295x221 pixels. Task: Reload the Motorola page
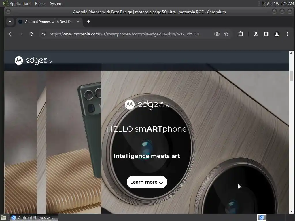31,34
